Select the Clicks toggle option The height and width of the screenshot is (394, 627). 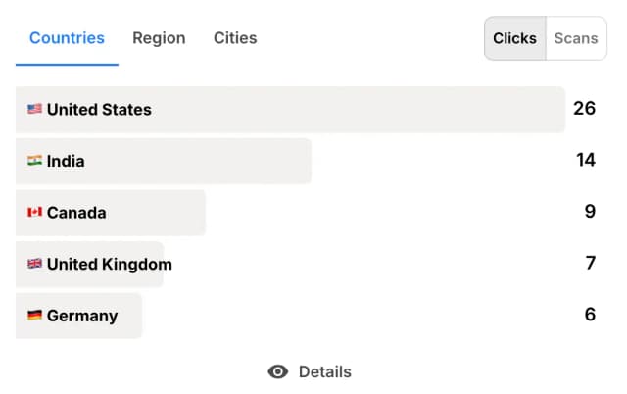514,38
